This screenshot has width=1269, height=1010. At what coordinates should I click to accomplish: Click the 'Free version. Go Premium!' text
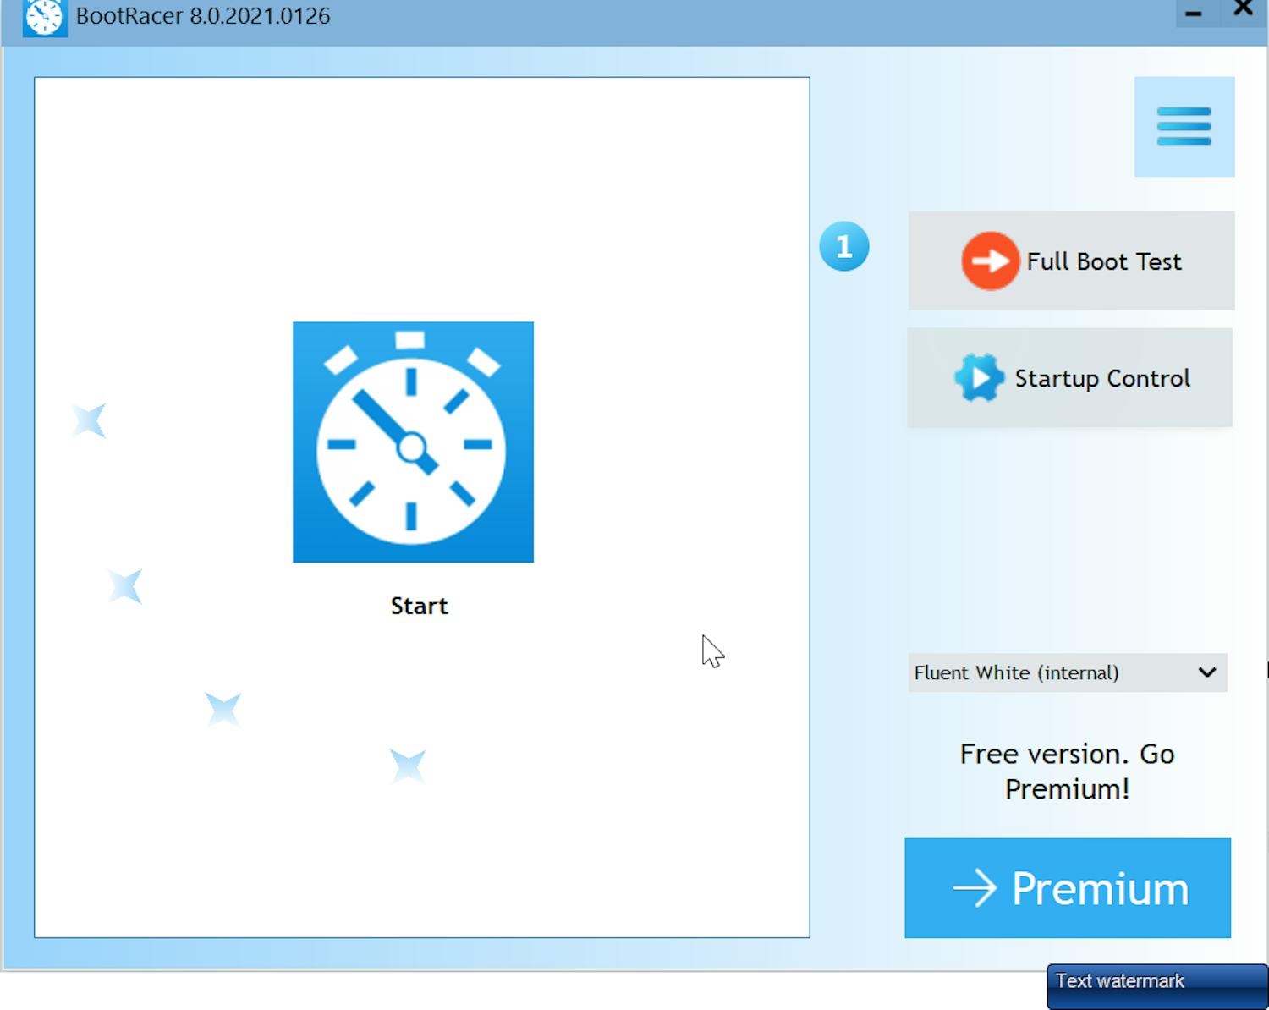click(1067, 771)
